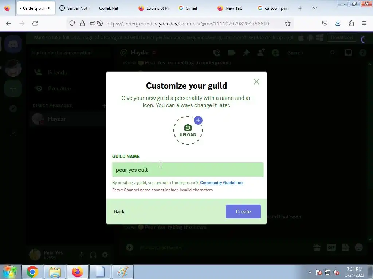Click the site security padlock icon

(82, 23)
